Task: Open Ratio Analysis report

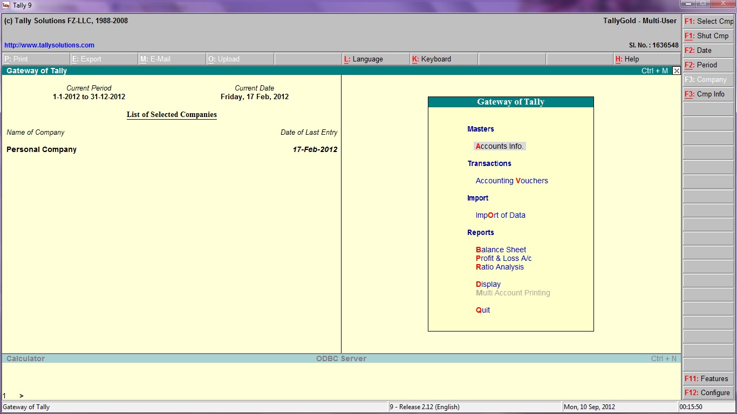Action: tap(500, 267)
